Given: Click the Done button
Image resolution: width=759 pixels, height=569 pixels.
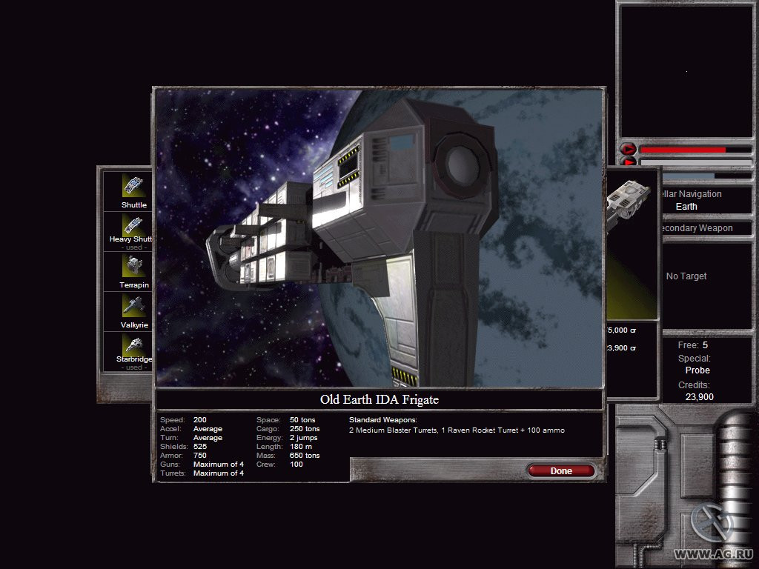Looking at the screenshot, I should point(561,470).
